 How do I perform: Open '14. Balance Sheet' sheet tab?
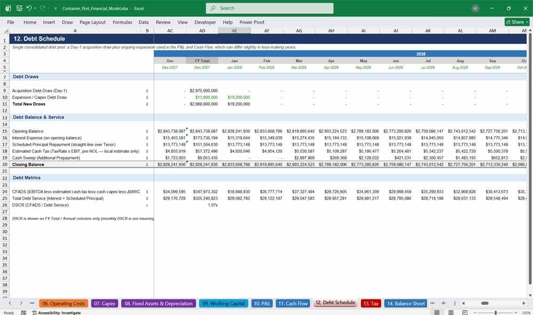[406, 303]
